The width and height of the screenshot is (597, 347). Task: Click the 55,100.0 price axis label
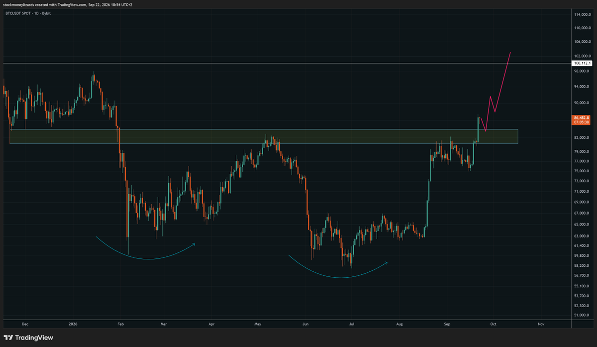pos(581,286)
